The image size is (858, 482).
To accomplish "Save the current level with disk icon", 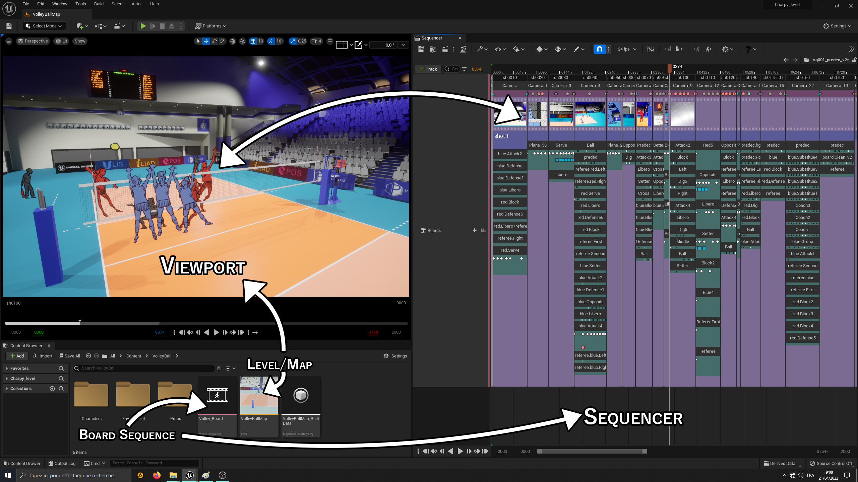I will [x=9, y=26].
